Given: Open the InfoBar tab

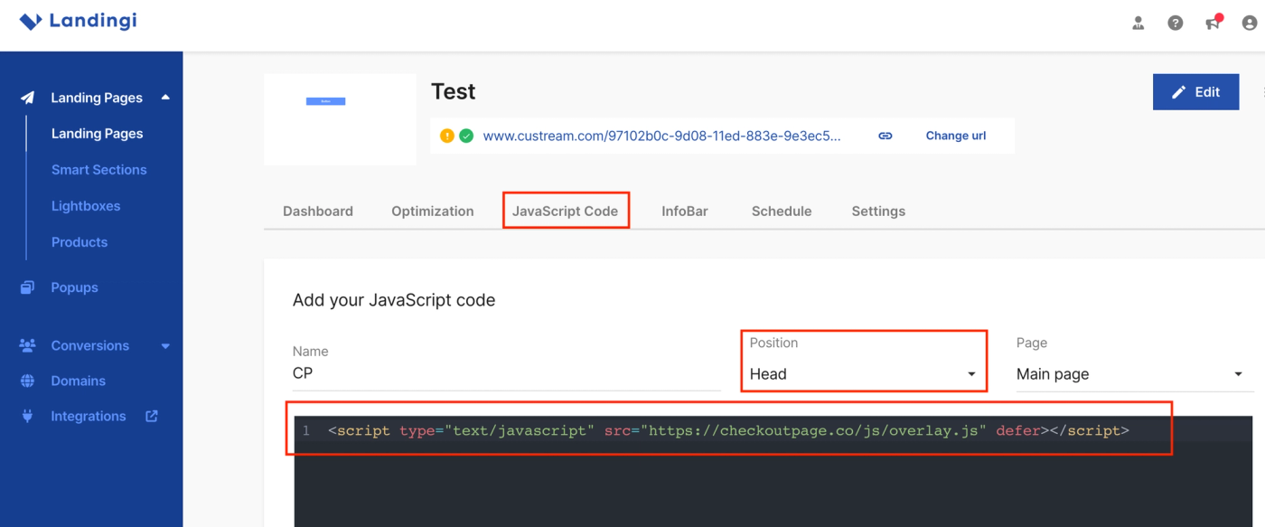Looking at the screenshot, I should coord(685,211).
